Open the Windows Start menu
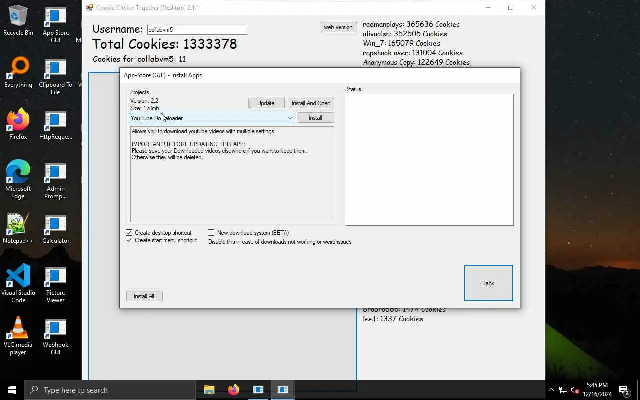 (12, 390)
